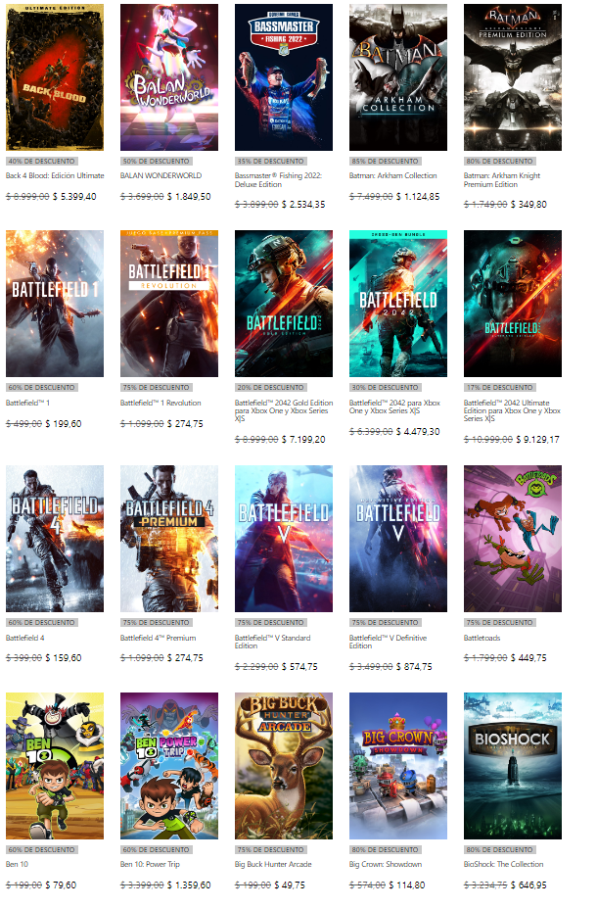Click the Balan Wonderworld cover image
Screen dimensions: 597x908
pyautogui.click(x=169, y=77)
